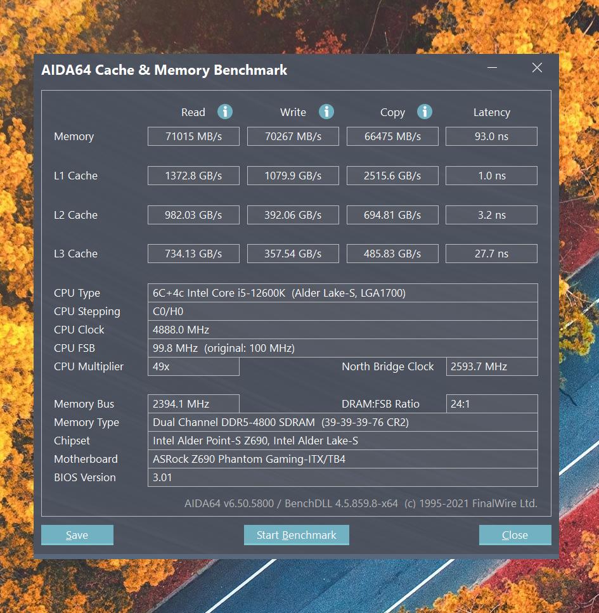Select the CPU Multiplier field showing 49x

[x=193, y=366]
